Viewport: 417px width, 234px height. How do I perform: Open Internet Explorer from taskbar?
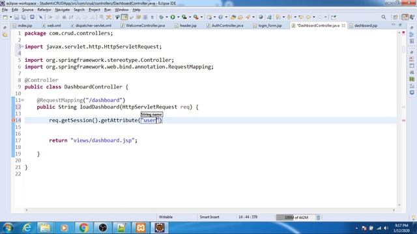coord(27,228)
